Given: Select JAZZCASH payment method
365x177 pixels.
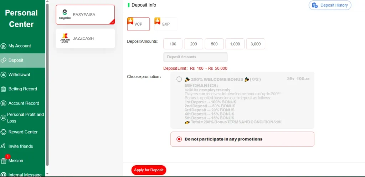Looking at the screenshot, I should [85, 38].
